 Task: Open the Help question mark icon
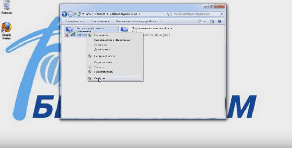click(x=220, y=21)
